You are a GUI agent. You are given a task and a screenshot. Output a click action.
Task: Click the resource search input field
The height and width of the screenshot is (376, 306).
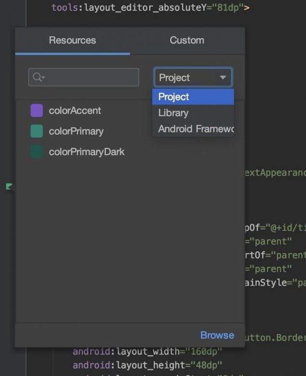[84, 77]
